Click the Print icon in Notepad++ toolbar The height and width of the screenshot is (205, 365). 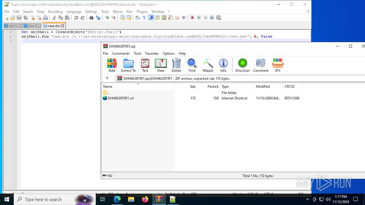(45, 18)
